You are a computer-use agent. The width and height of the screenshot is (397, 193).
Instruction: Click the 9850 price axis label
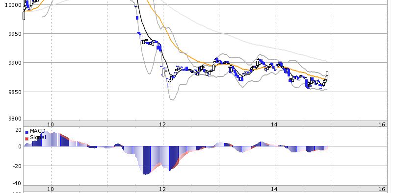tap(14, 92)
